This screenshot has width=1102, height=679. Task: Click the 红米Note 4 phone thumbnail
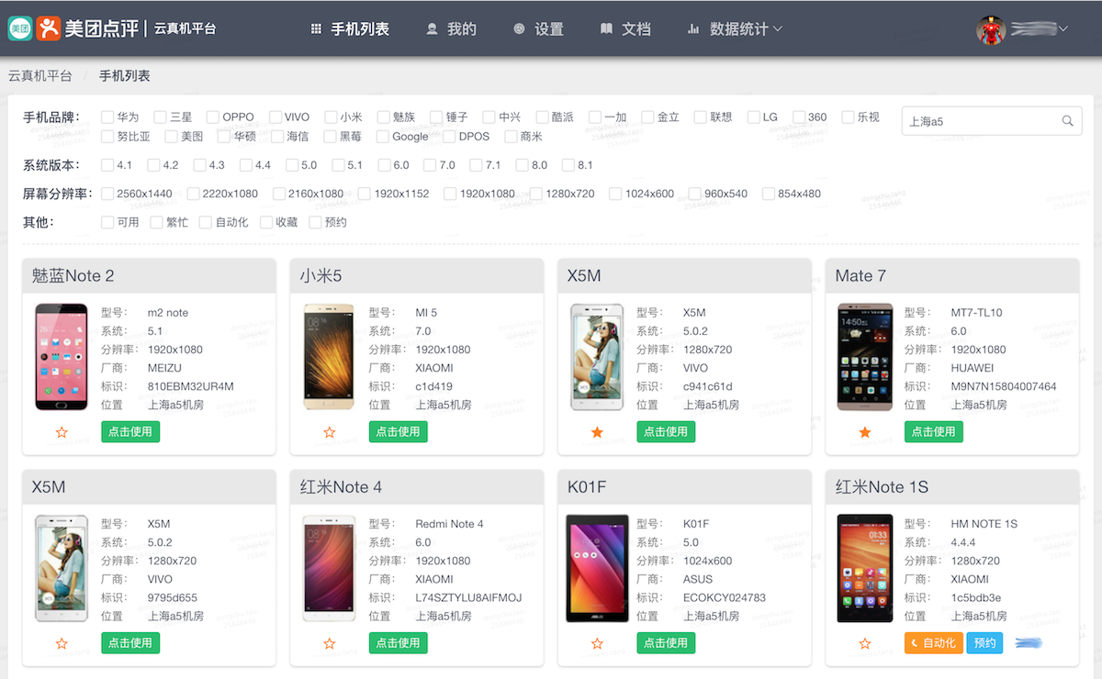tap(330, 568)
